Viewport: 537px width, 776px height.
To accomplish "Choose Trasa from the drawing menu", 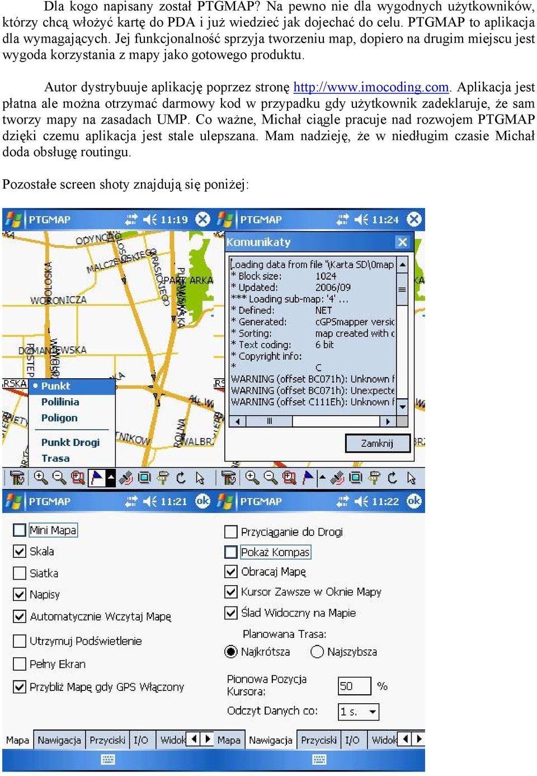I will coord(55,458).
